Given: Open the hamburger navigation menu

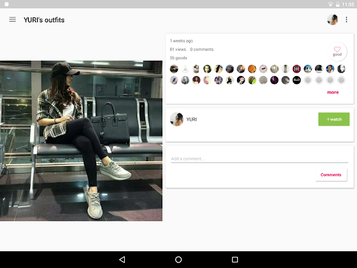Looking at the screenshot, I should tap(13, 20).
